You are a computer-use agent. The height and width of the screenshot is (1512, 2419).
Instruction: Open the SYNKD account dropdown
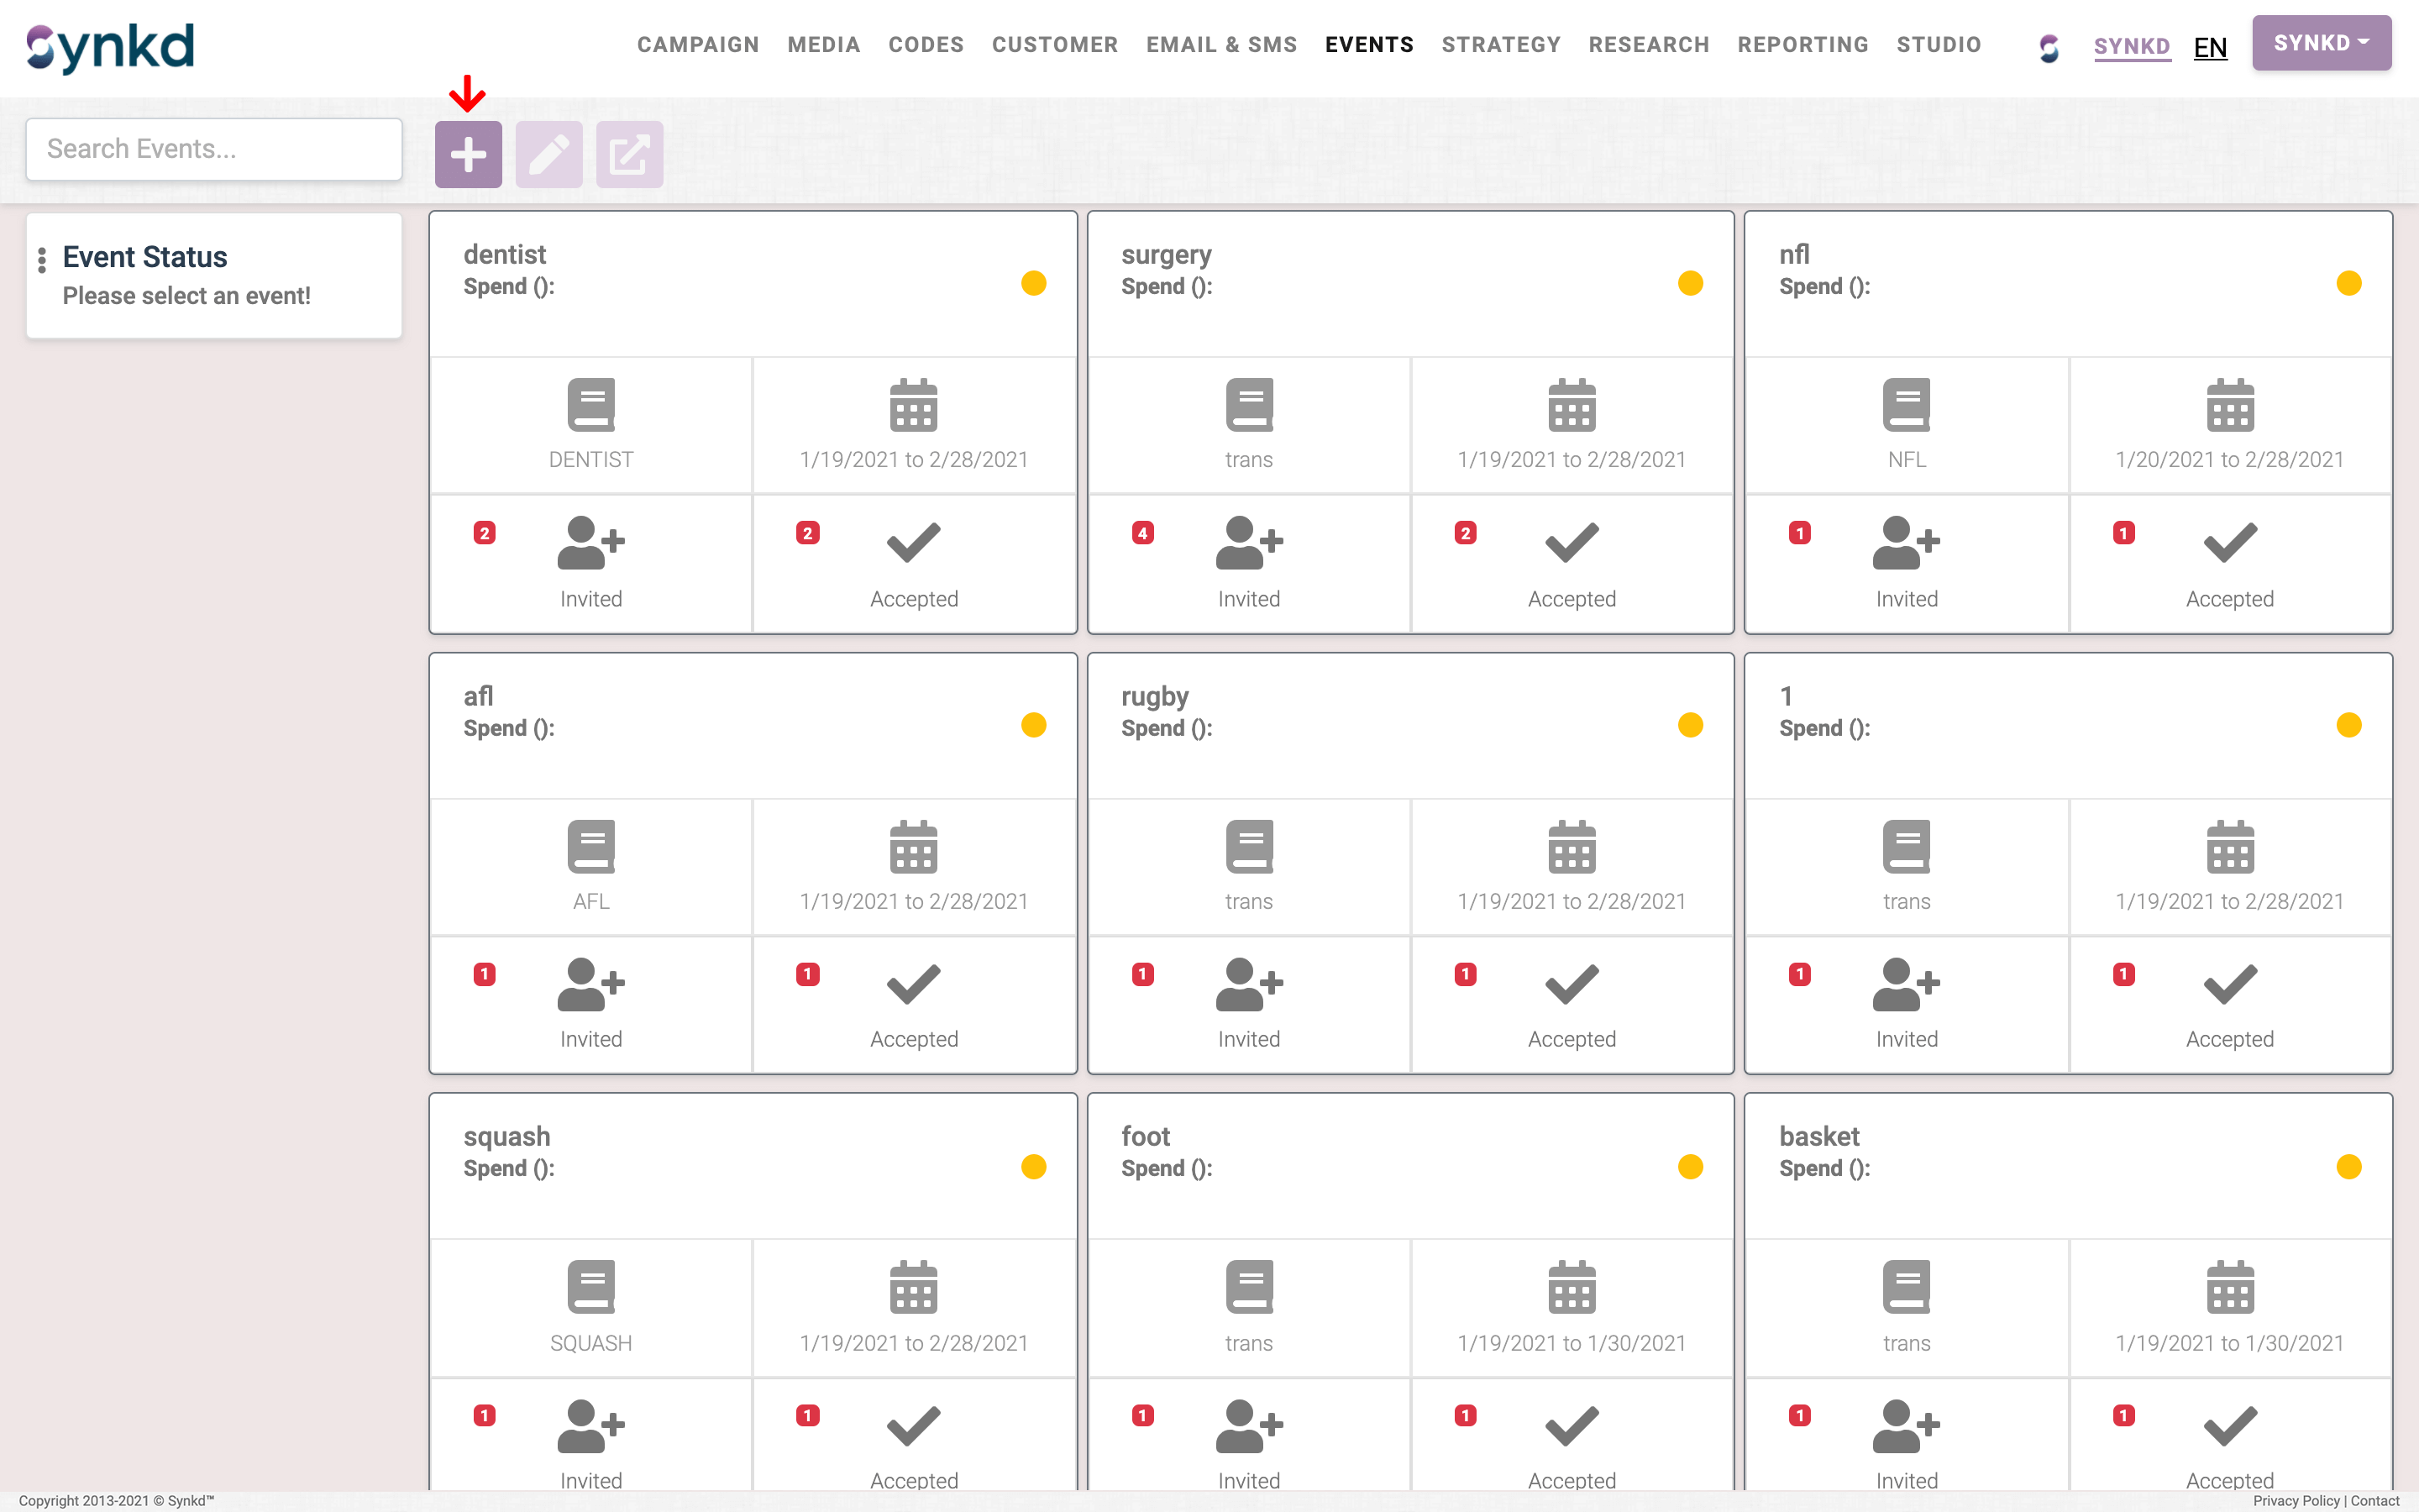click(x=2321, y=43)
